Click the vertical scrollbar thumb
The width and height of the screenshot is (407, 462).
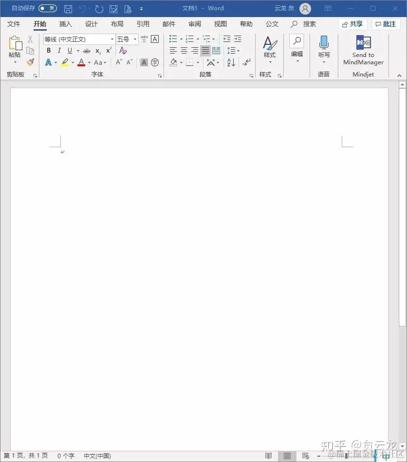402,207
